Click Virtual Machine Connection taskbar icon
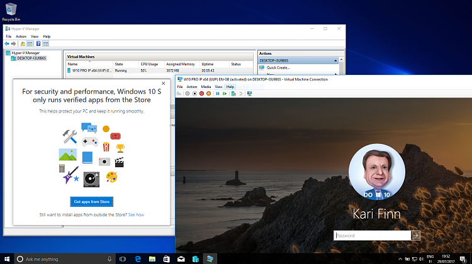The image size is (472, 264). [210, 259]
